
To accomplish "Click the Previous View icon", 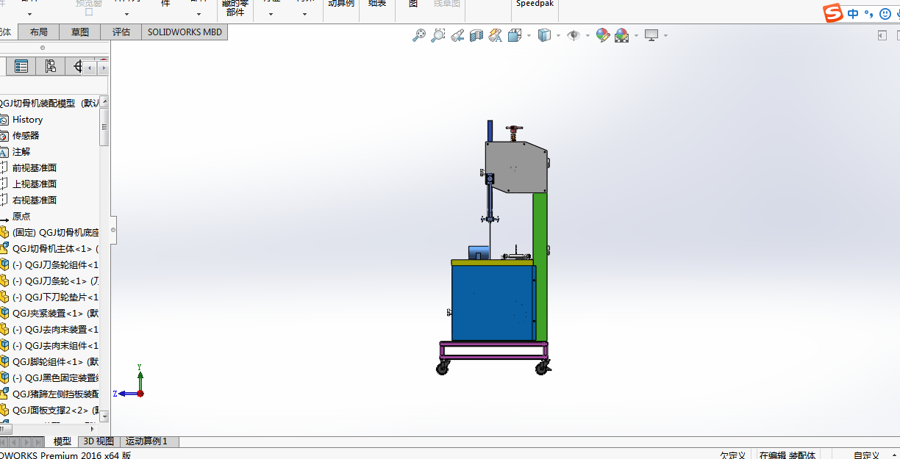I will tap(457, 35).
